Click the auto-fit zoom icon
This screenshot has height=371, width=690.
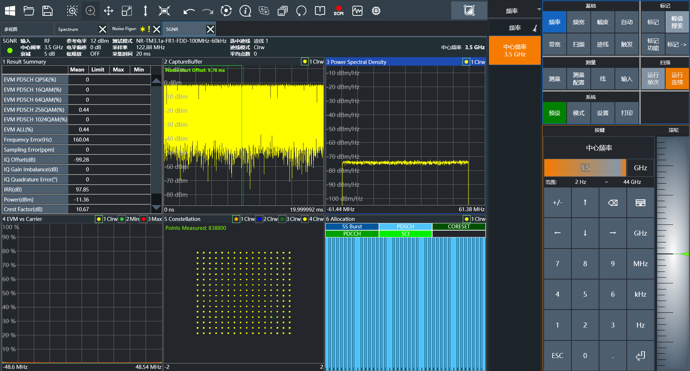click(x=164, y=11)
